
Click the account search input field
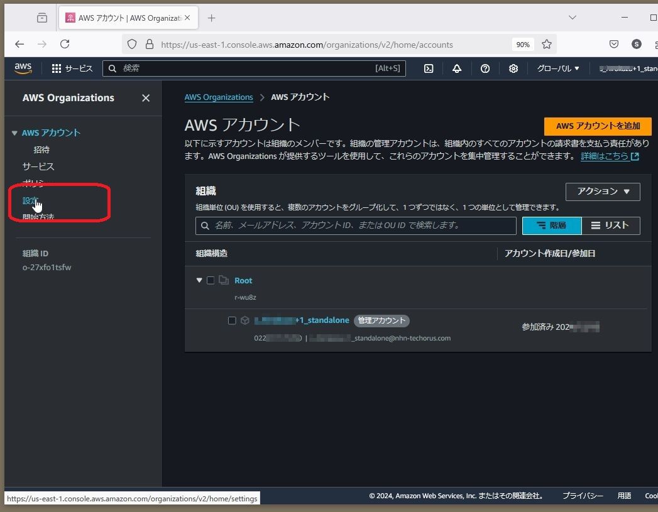(x=355, y=226)
